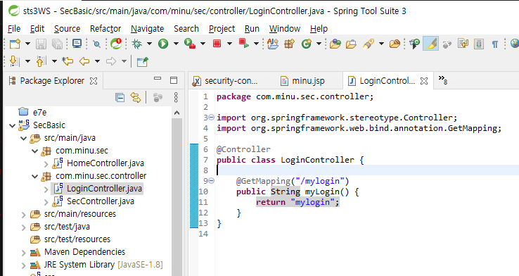519x276 pixels.
Task: Click the Next Annotation down-arrow icon
Action: coord(15,61)
